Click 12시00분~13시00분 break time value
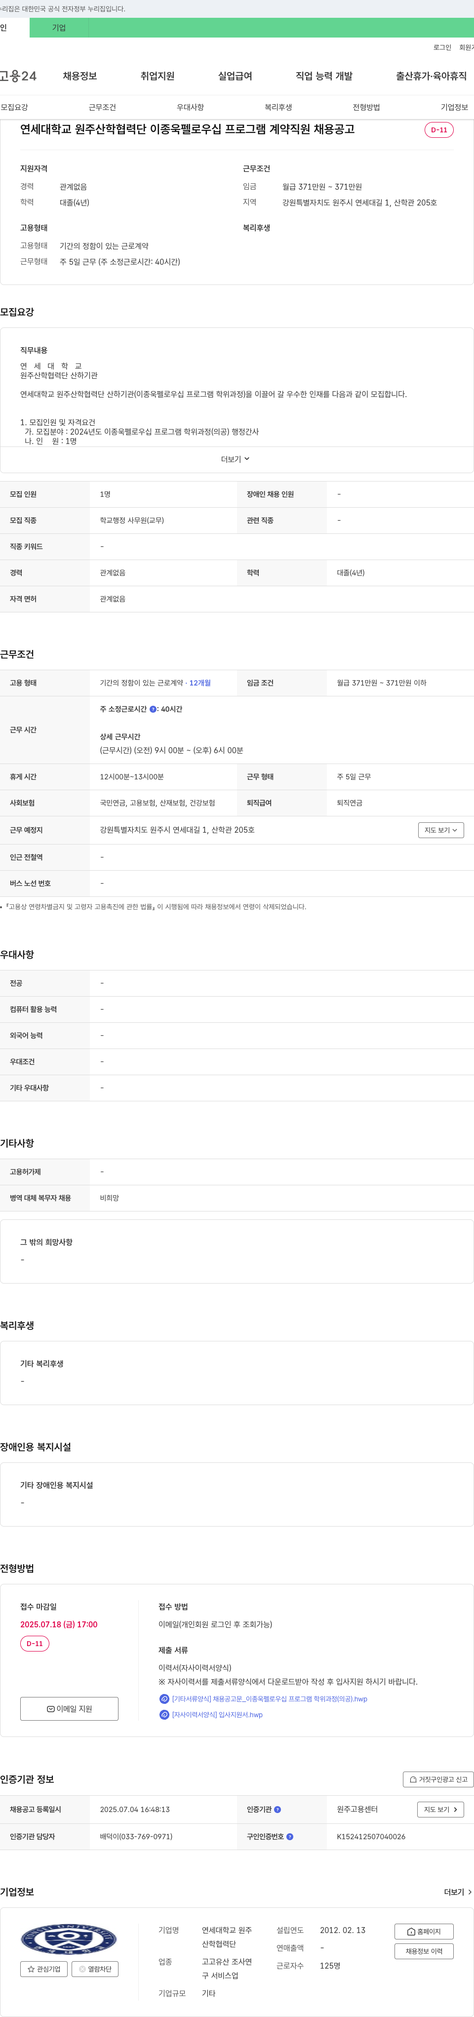Image resolution: width=474 pixels, height=2017 pixels. click(131, 777)
